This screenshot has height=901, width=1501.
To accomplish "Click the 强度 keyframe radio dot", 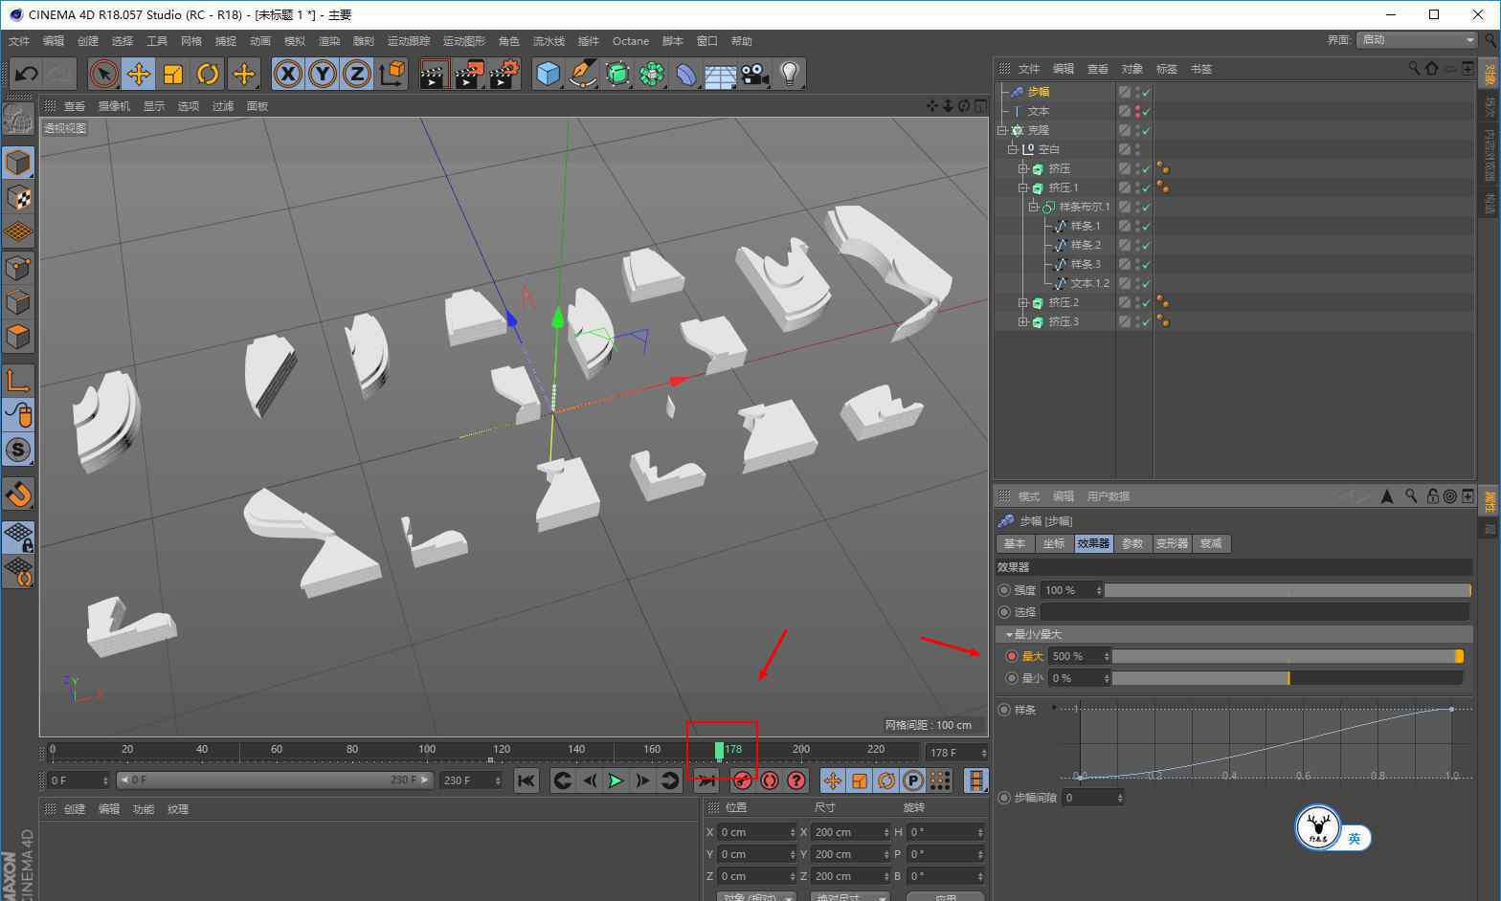I will 1004,590.
